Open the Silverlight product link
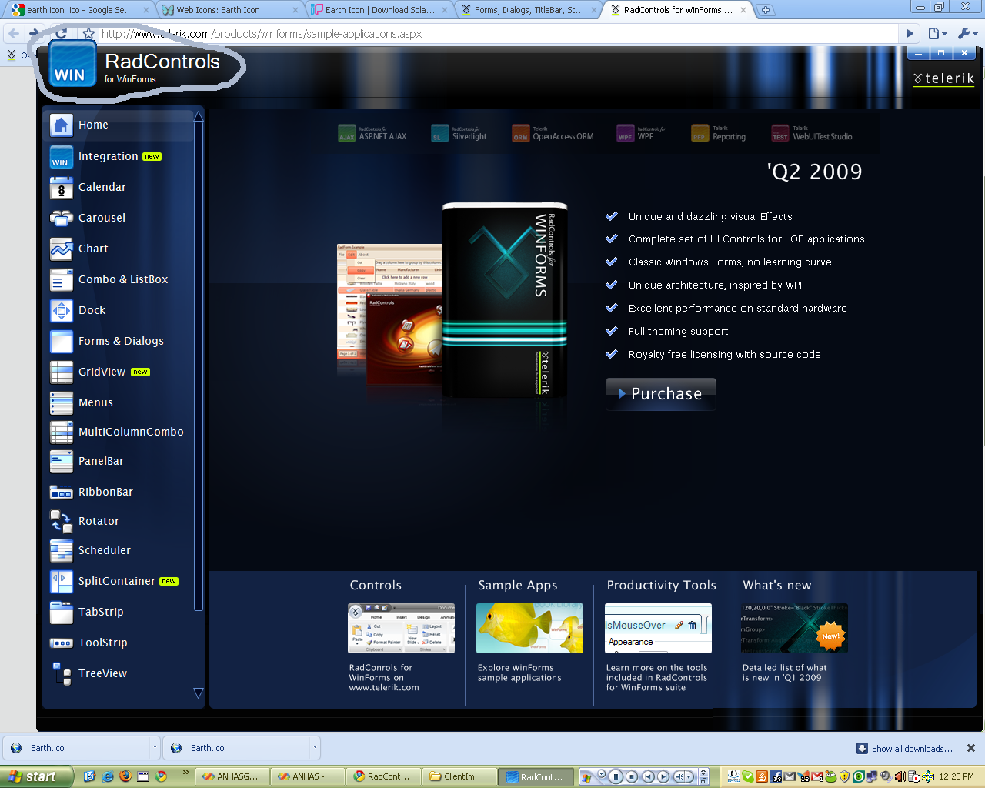This screenshot has height=788, width=985. coord(459,134)
